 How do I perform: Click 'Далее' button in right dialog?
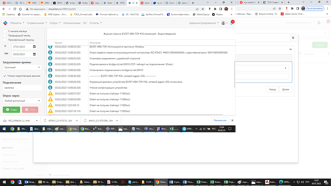point(285,90)
